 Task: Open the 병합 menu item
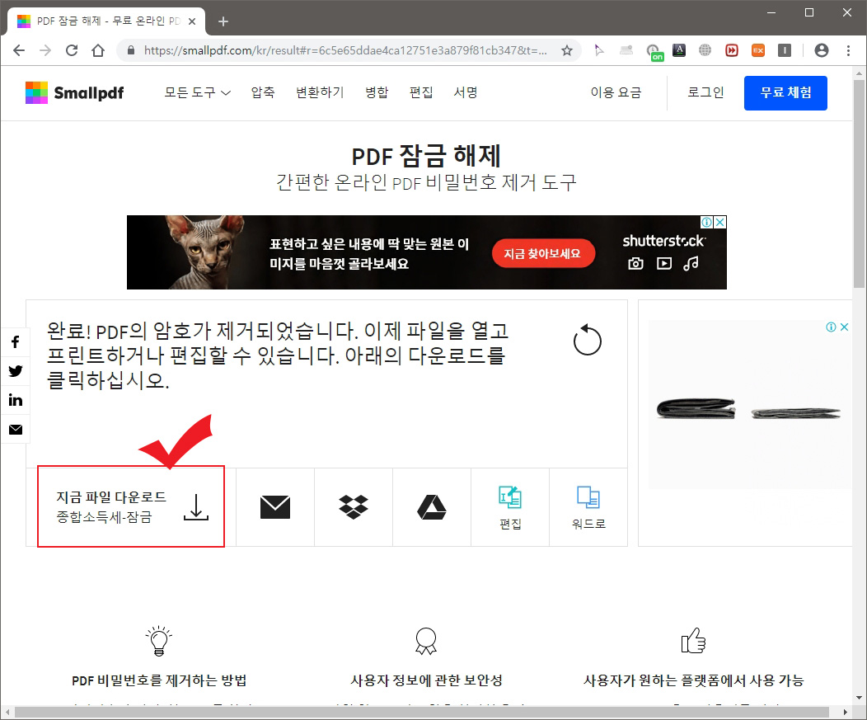coord(377,92)
